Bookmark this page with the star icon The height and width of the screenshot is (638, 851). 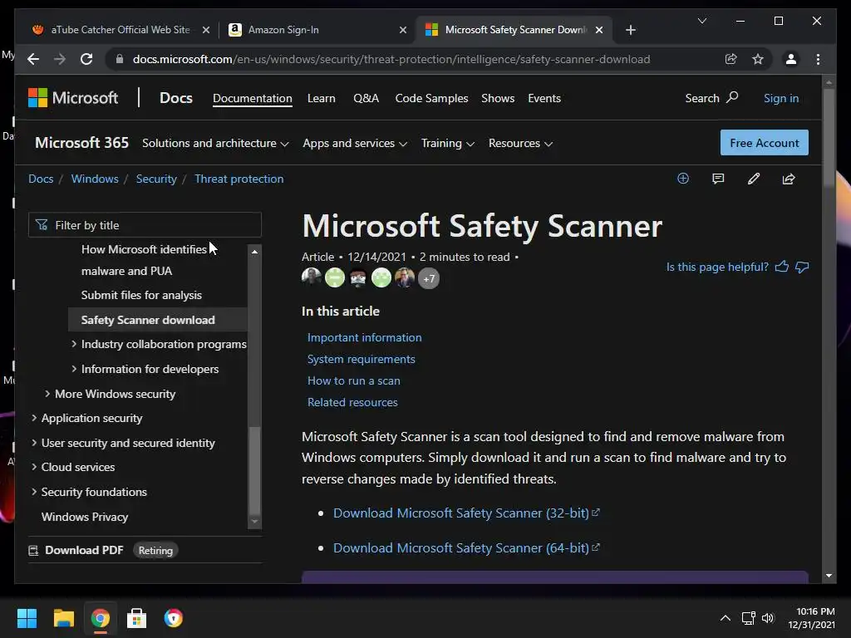tap(758, 59)
